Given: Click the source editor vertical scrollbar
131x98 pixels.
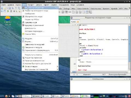Looking at the screenshot, I should (129, 47).
